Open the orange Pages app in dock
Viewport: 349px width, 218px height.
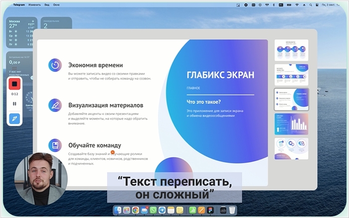[202, 210]
